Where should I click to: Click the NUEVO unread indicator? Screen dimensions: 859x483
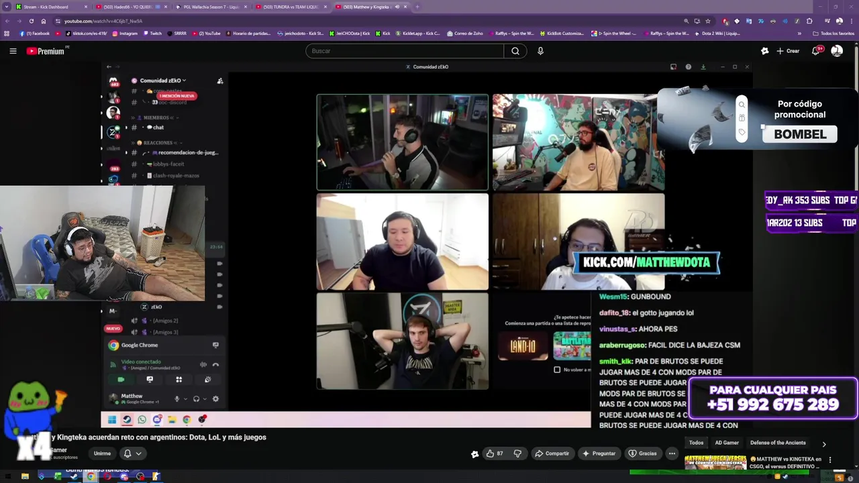click(113, 329)
